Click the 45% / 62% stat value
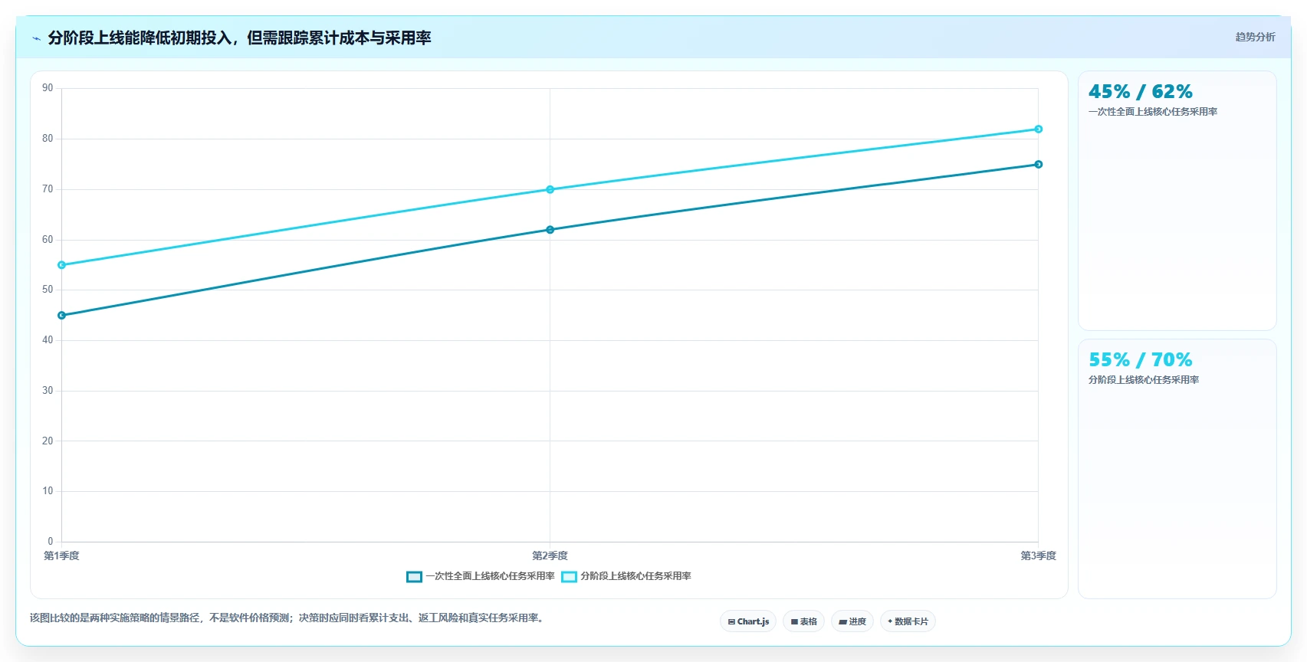 coord(1141,92)
